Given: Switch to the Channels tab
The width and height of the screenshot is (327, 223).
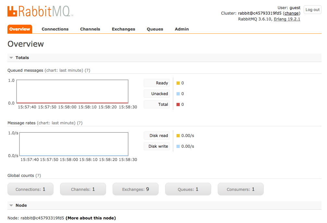Looking at the screenshot, I should pos(90,29).
